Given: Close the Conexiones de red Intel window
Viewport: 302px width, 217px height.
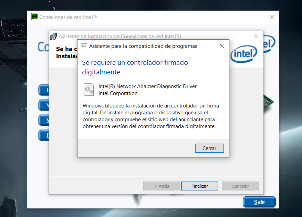Looking at the screenshot, I should [272, 17].
